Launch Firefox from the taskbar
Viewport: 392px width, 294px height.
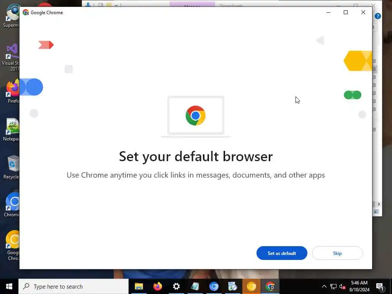(157, 286)
